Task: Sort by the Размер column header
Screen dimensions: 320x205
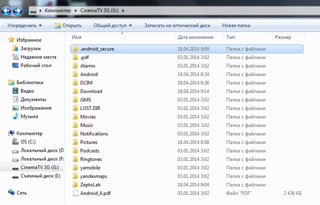Action: (x=283, y=37)
